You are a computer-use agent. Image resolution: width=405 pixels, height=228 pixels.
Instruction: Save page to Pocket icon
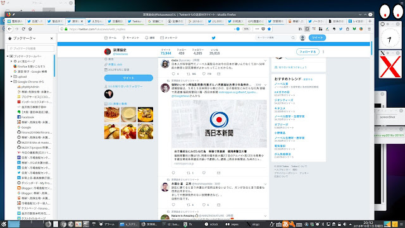click(x=263, y=29)
